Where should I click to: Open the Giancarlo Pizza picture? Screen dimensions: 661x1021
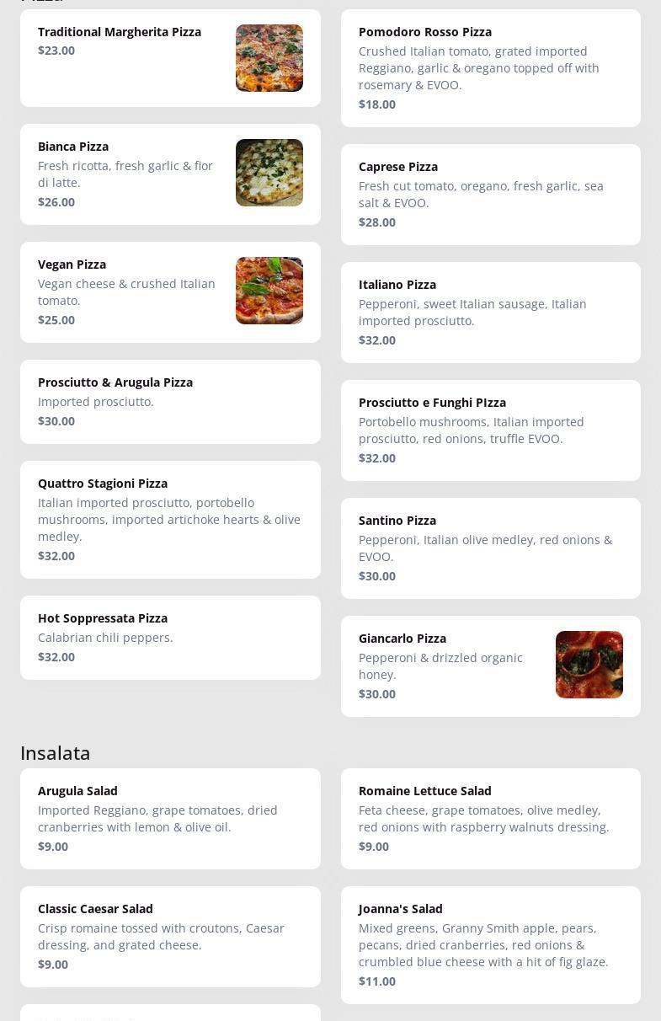click(589, 665)
